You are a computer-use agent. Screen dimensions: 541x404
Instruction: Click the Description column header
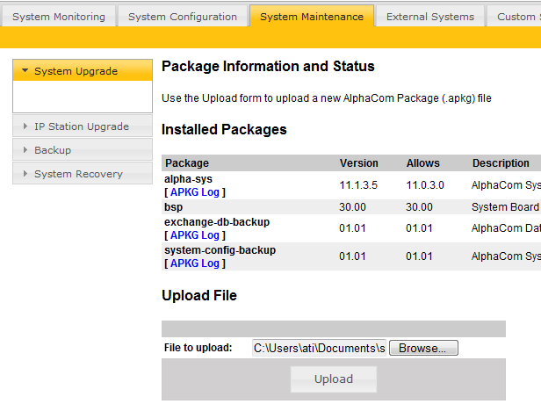(501, 163)
